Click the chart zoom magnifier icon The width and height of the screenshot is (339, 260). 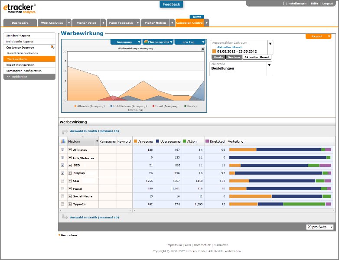203,49
